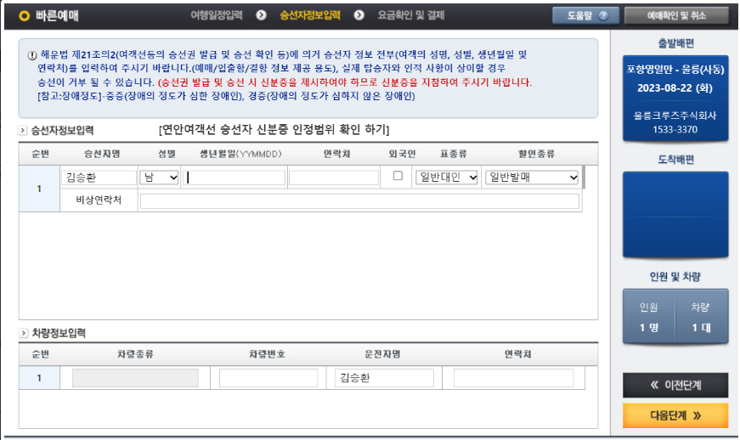Open the 도움말 help button
The height and width of the screenshot is (440, 740).
[x=585, y=15]
